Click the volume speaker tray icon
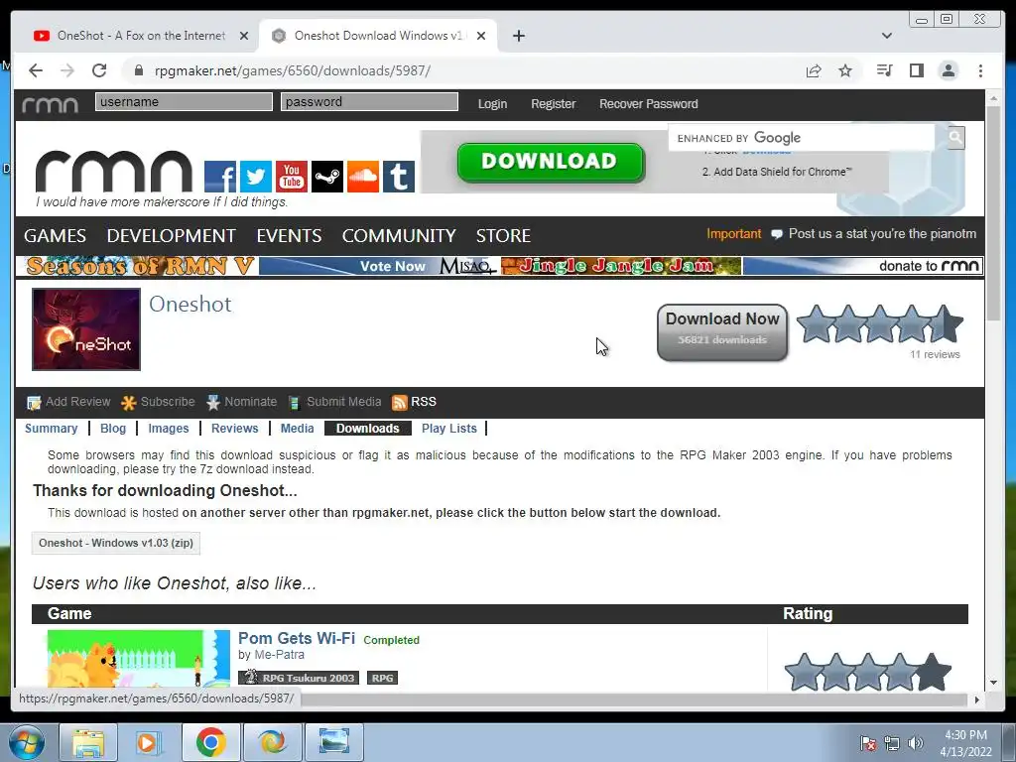The height and width of the screenshot is (762, 1016). click(x=915, y=743)
